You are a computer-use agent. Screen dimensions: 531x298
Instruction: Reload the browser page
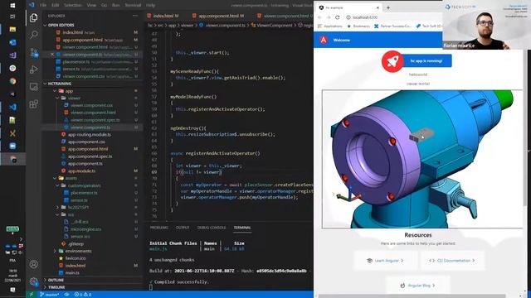338,17
